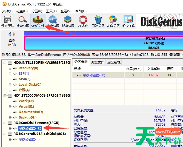Switch to the 浏览文件 tab
The image size is (183, 147).
tap(98, 62)
